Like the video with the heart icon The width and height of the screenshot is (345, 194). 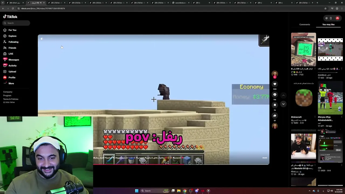point(275,84)
